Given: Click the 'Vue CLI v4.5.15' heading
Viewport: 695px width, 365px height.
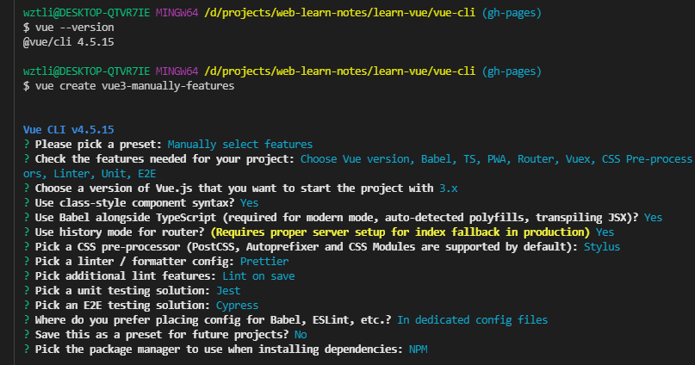Looking at the screenshot, I should [x=69, y=130].
